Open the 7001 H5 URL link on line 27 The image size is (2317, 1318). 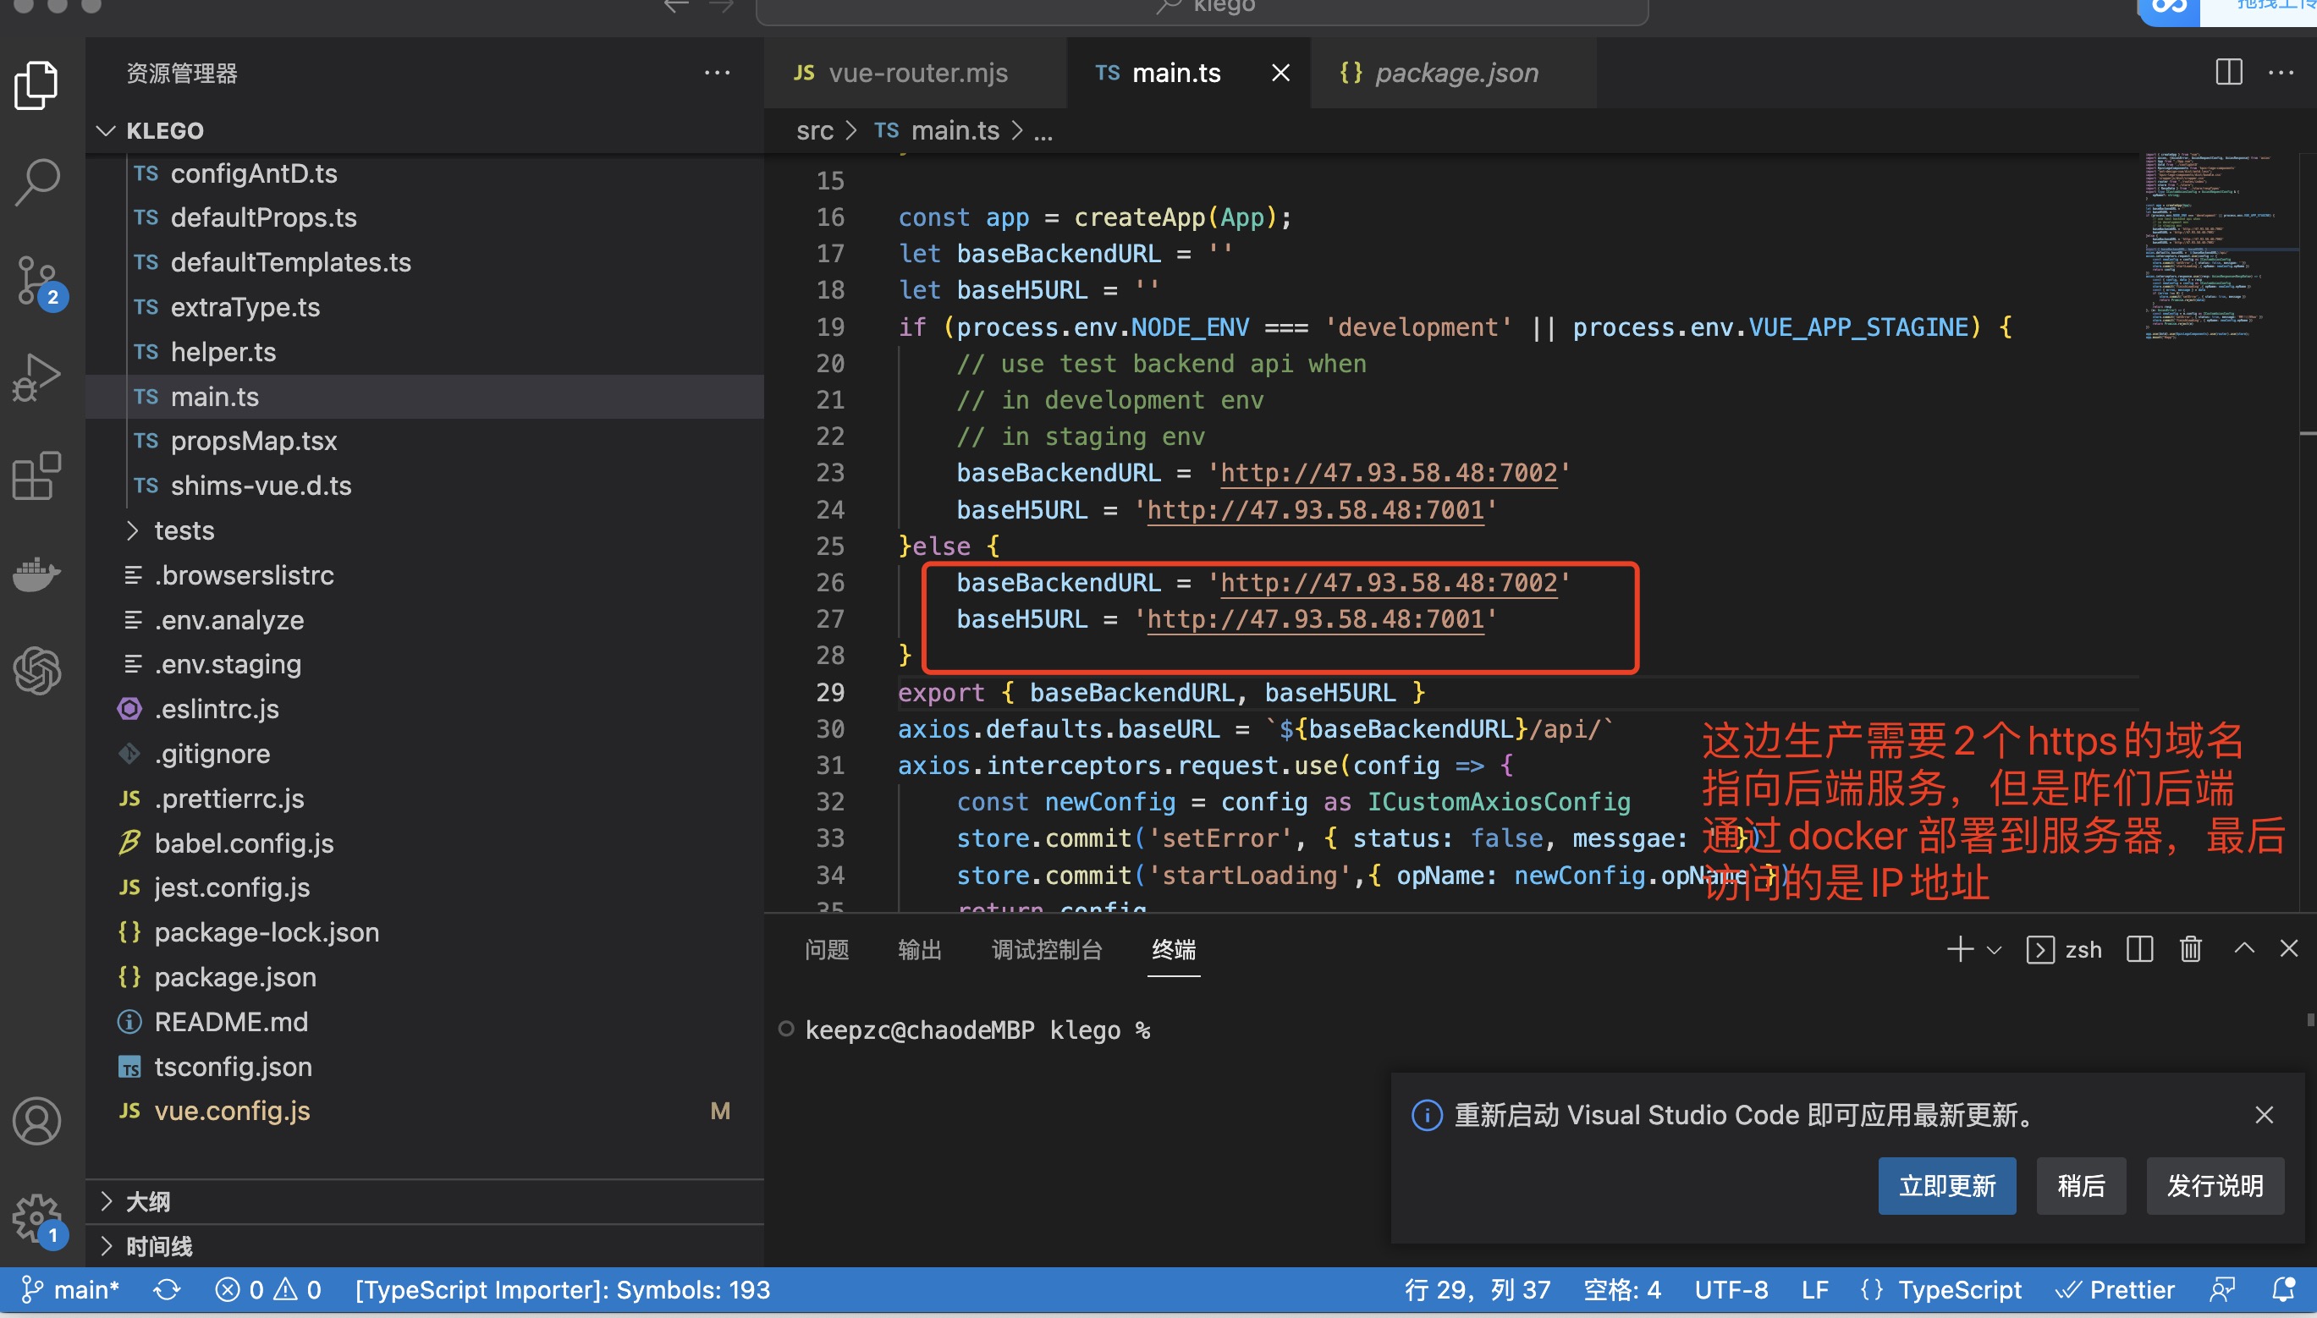1316,619
